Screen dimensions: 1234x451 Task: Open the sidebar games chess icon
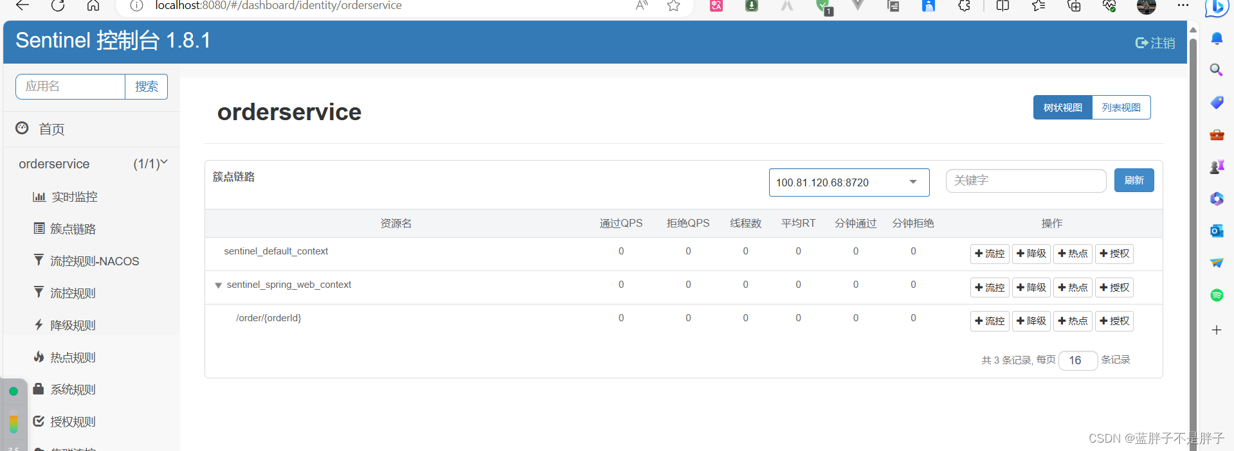[1217, 166]
